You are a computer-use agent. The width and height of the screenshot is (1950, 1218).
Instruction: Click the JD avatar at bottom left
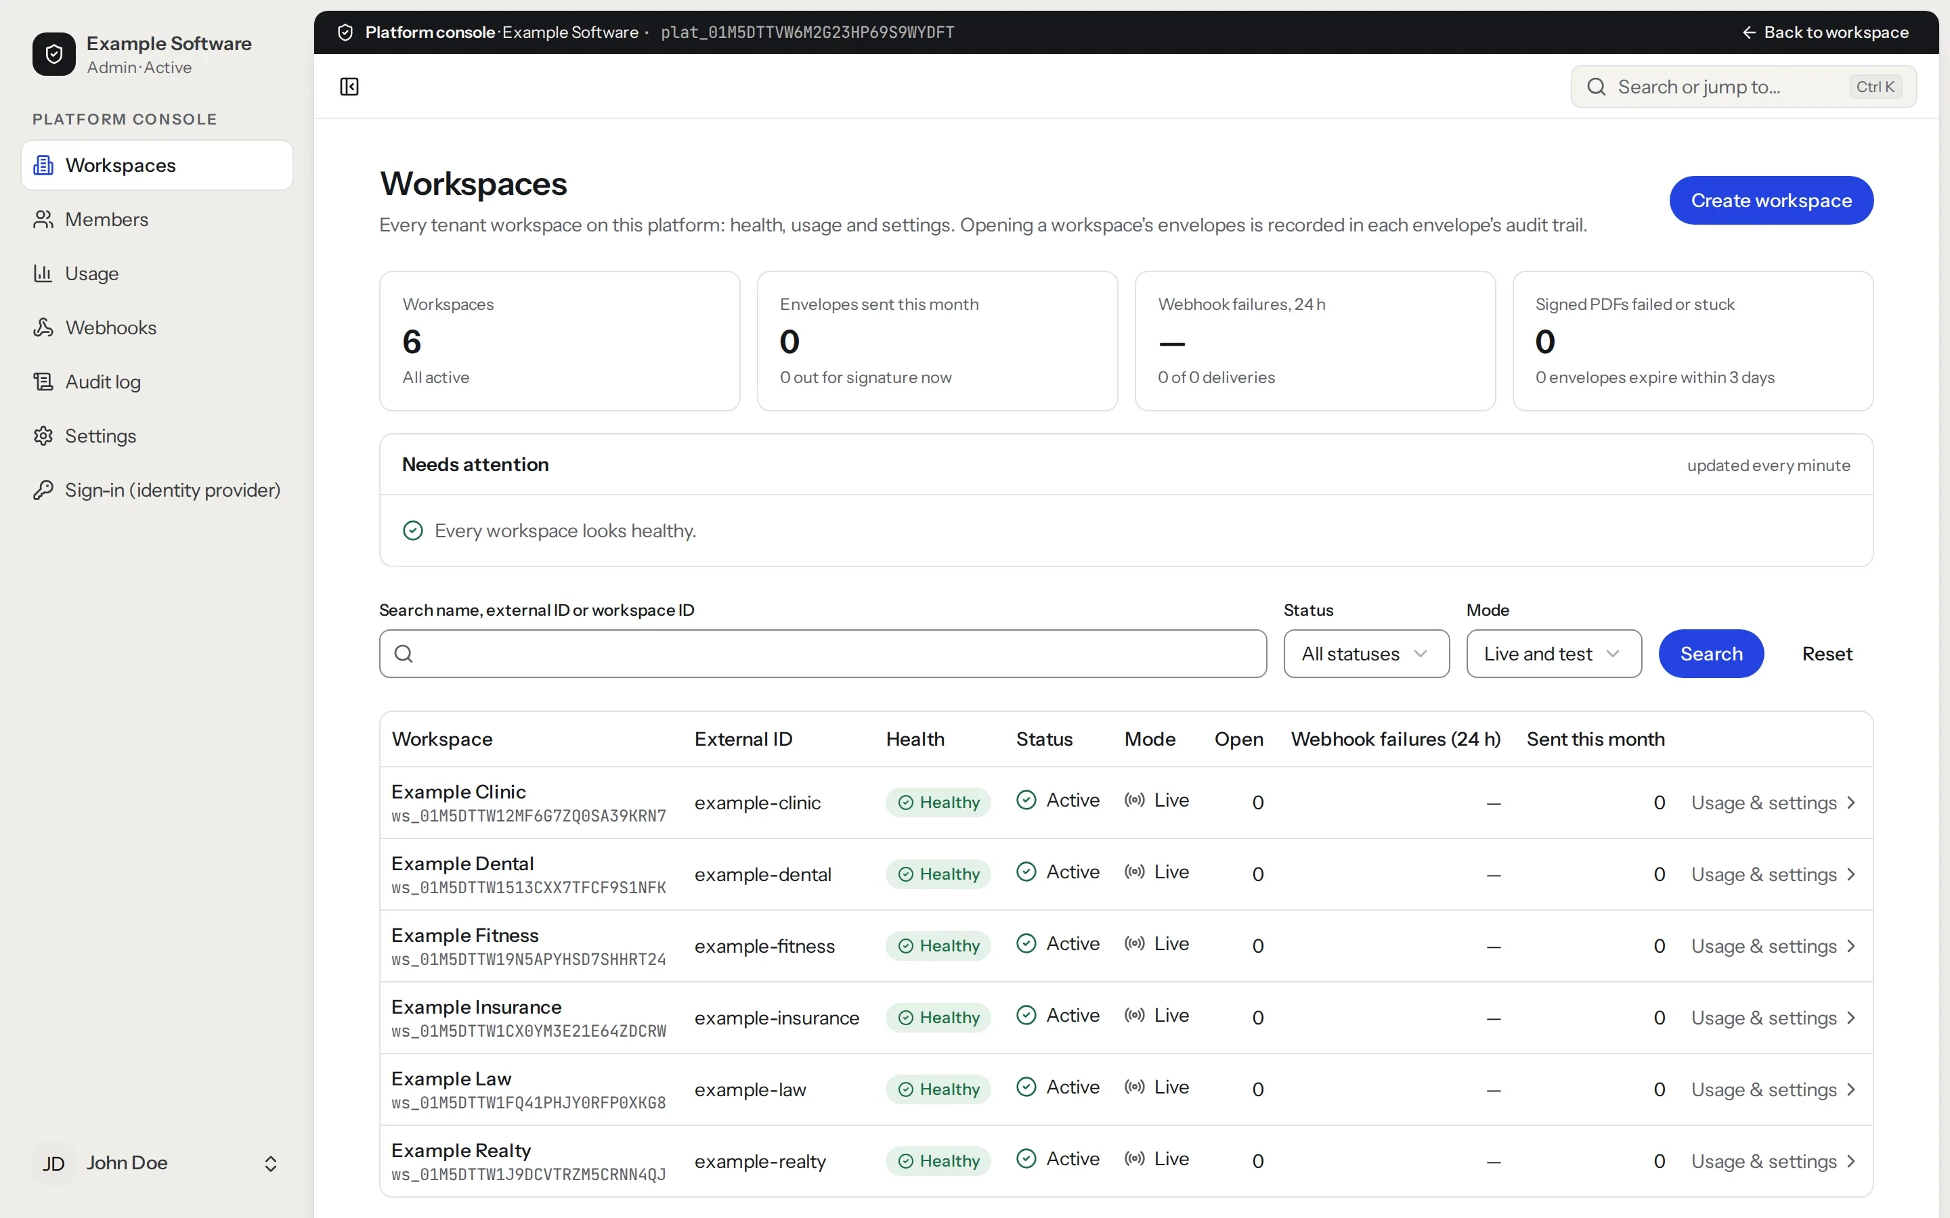tap(54, 1163)
